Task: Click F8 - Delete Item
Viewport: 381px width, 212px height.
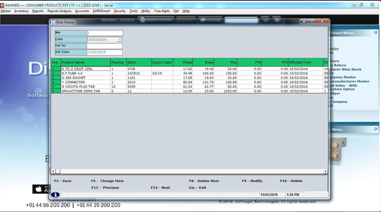Action: [204, 181]
